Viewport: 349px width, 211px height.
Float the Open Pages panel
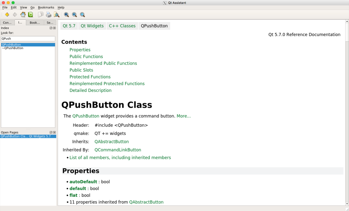[x=51, y=132]
